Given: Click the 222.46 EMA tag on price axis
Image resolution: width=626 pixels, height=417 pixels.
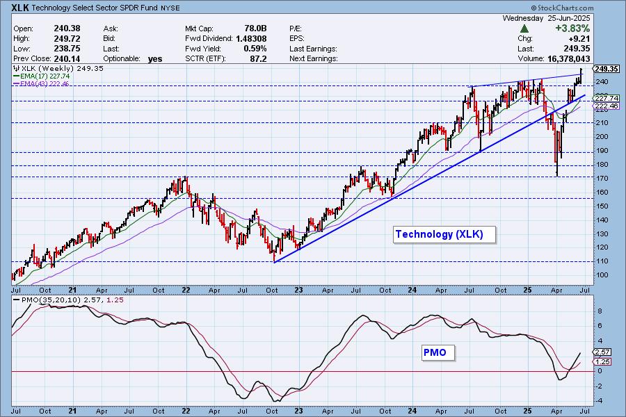Looking at the screenshot, I should click(607, 106).
